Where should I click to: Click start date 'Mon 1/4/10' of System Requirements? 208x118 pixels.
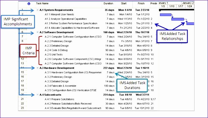click(125, 10)
